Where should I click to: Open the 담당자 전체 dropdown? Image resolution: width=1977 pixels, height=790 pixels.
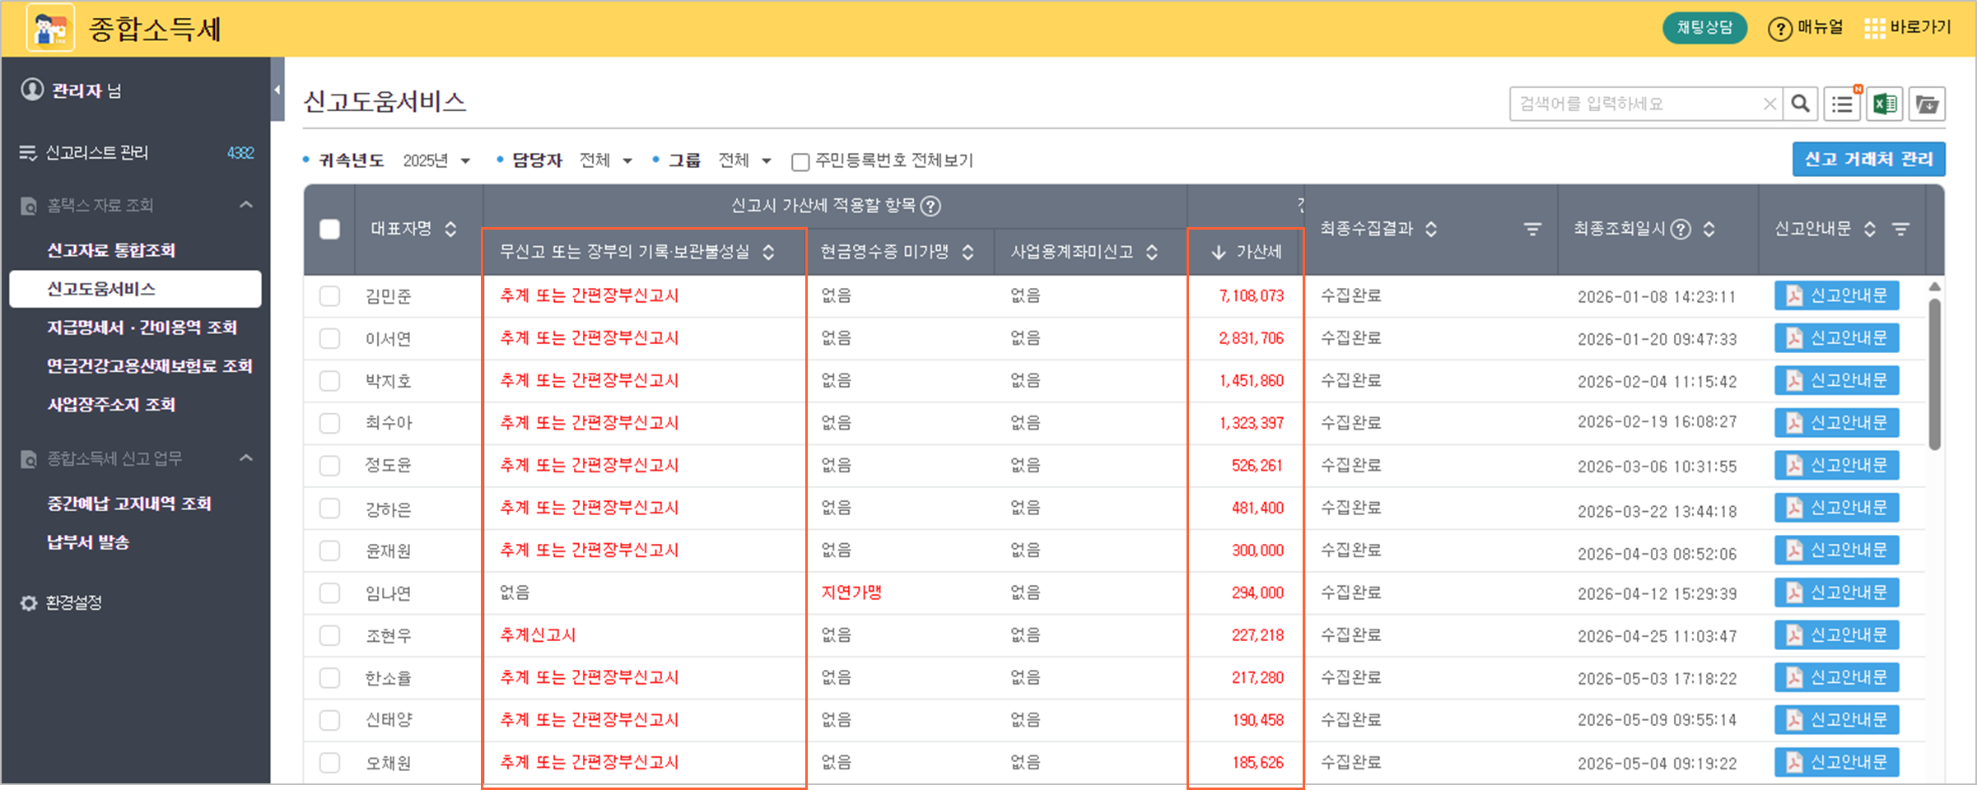point(605,160)
